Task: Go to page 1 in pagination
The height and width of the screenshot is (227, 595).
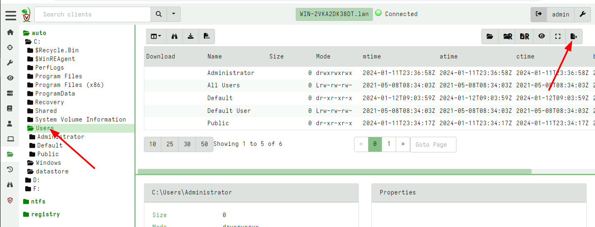Action: click(388, 144)
